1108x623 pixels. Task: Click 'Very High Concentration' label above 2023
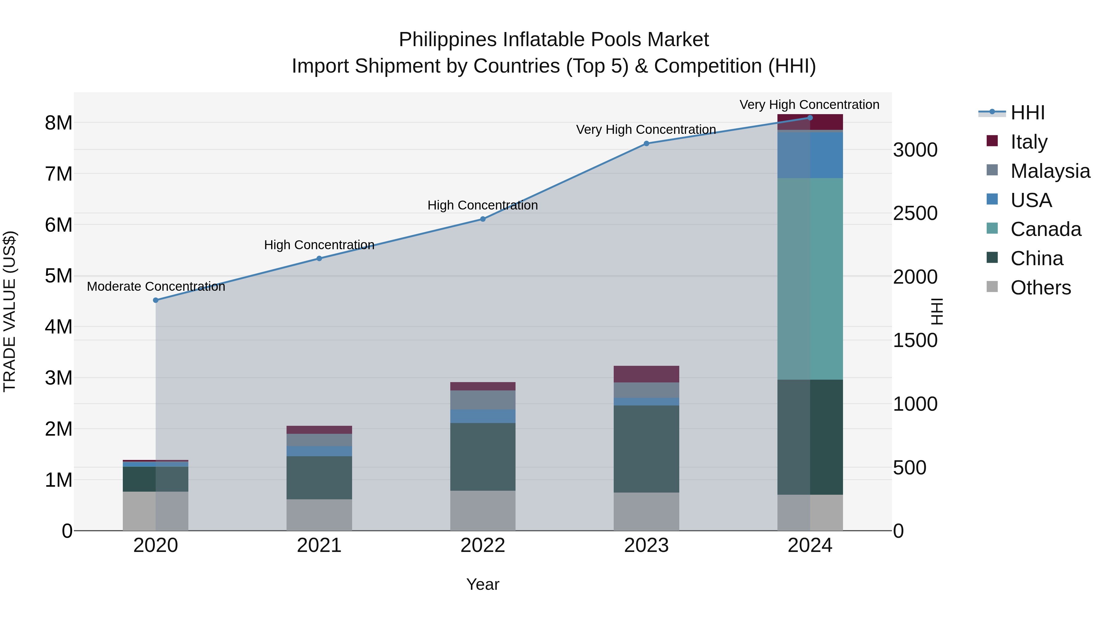click(646, 130)
